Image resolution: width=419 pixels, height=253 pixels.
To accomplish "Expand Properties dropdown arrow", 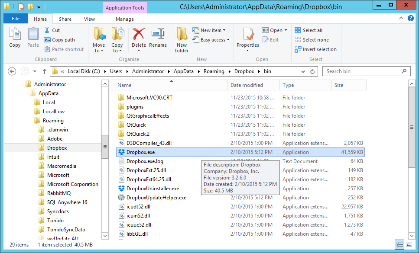I will pyautogui.click(x=248, y=51).
